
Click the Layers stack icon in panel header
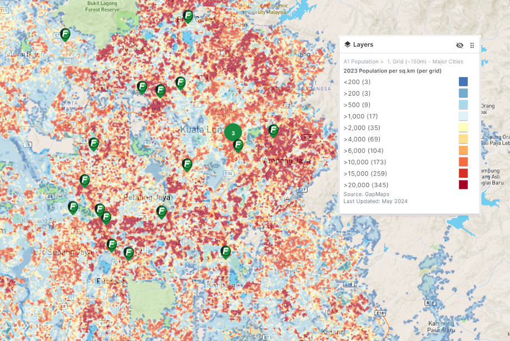point(348,45)
